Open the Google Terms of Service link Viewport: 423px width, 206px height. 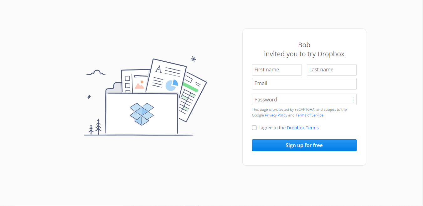coord(309,115)
